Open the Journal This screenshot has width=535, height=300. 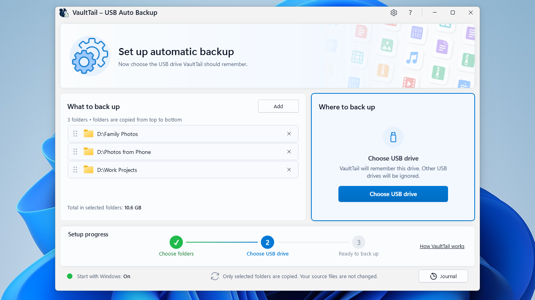[443, 276]
